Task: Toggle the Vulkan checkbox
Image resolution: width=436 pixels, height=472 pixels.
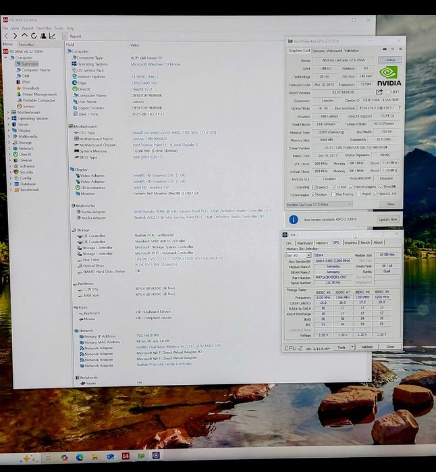Action: [314, 194]
